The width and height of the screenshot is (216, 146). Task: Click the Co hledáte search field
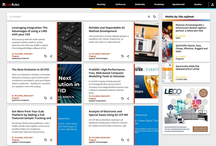pyautogui.click(x=75, y=17)
